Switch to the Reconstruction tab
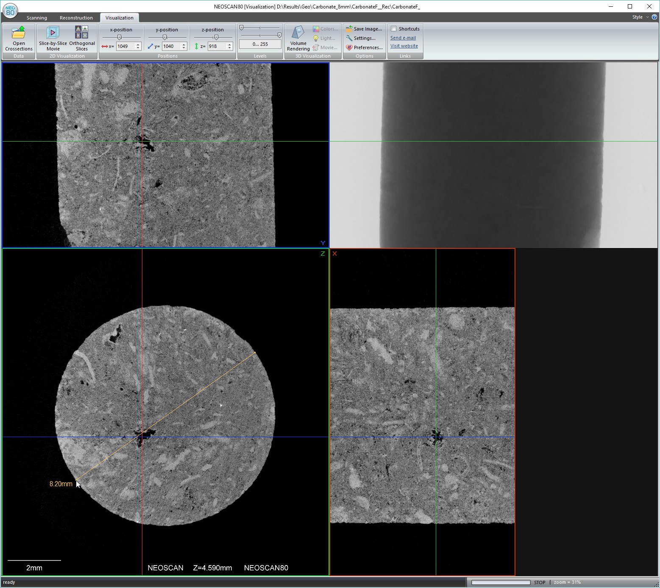Viewport: 660px width, 588px height. coord(76,18)
